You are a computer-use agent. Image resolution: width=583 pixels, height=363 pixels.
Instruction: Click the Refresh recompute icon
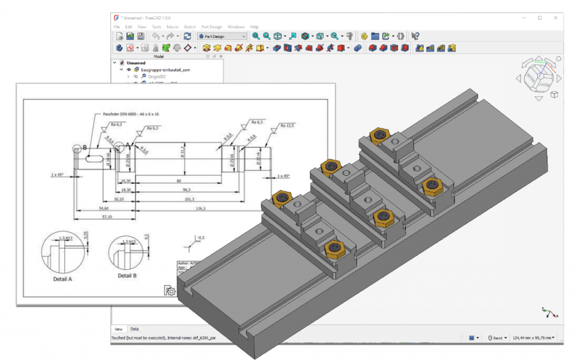[x=187, y=36]
